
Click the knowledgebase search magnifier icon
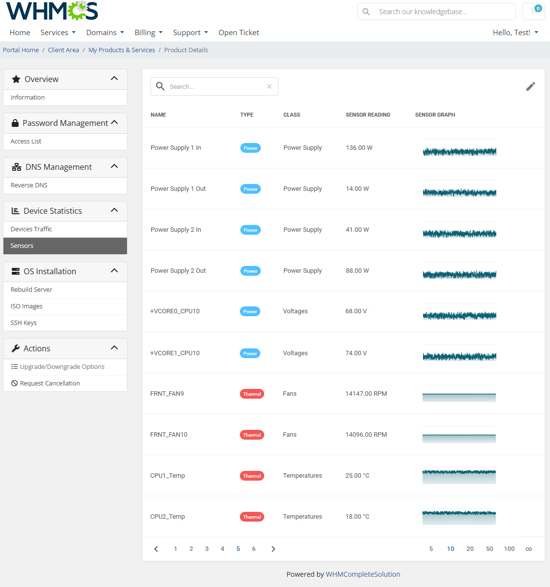point(366,12)
